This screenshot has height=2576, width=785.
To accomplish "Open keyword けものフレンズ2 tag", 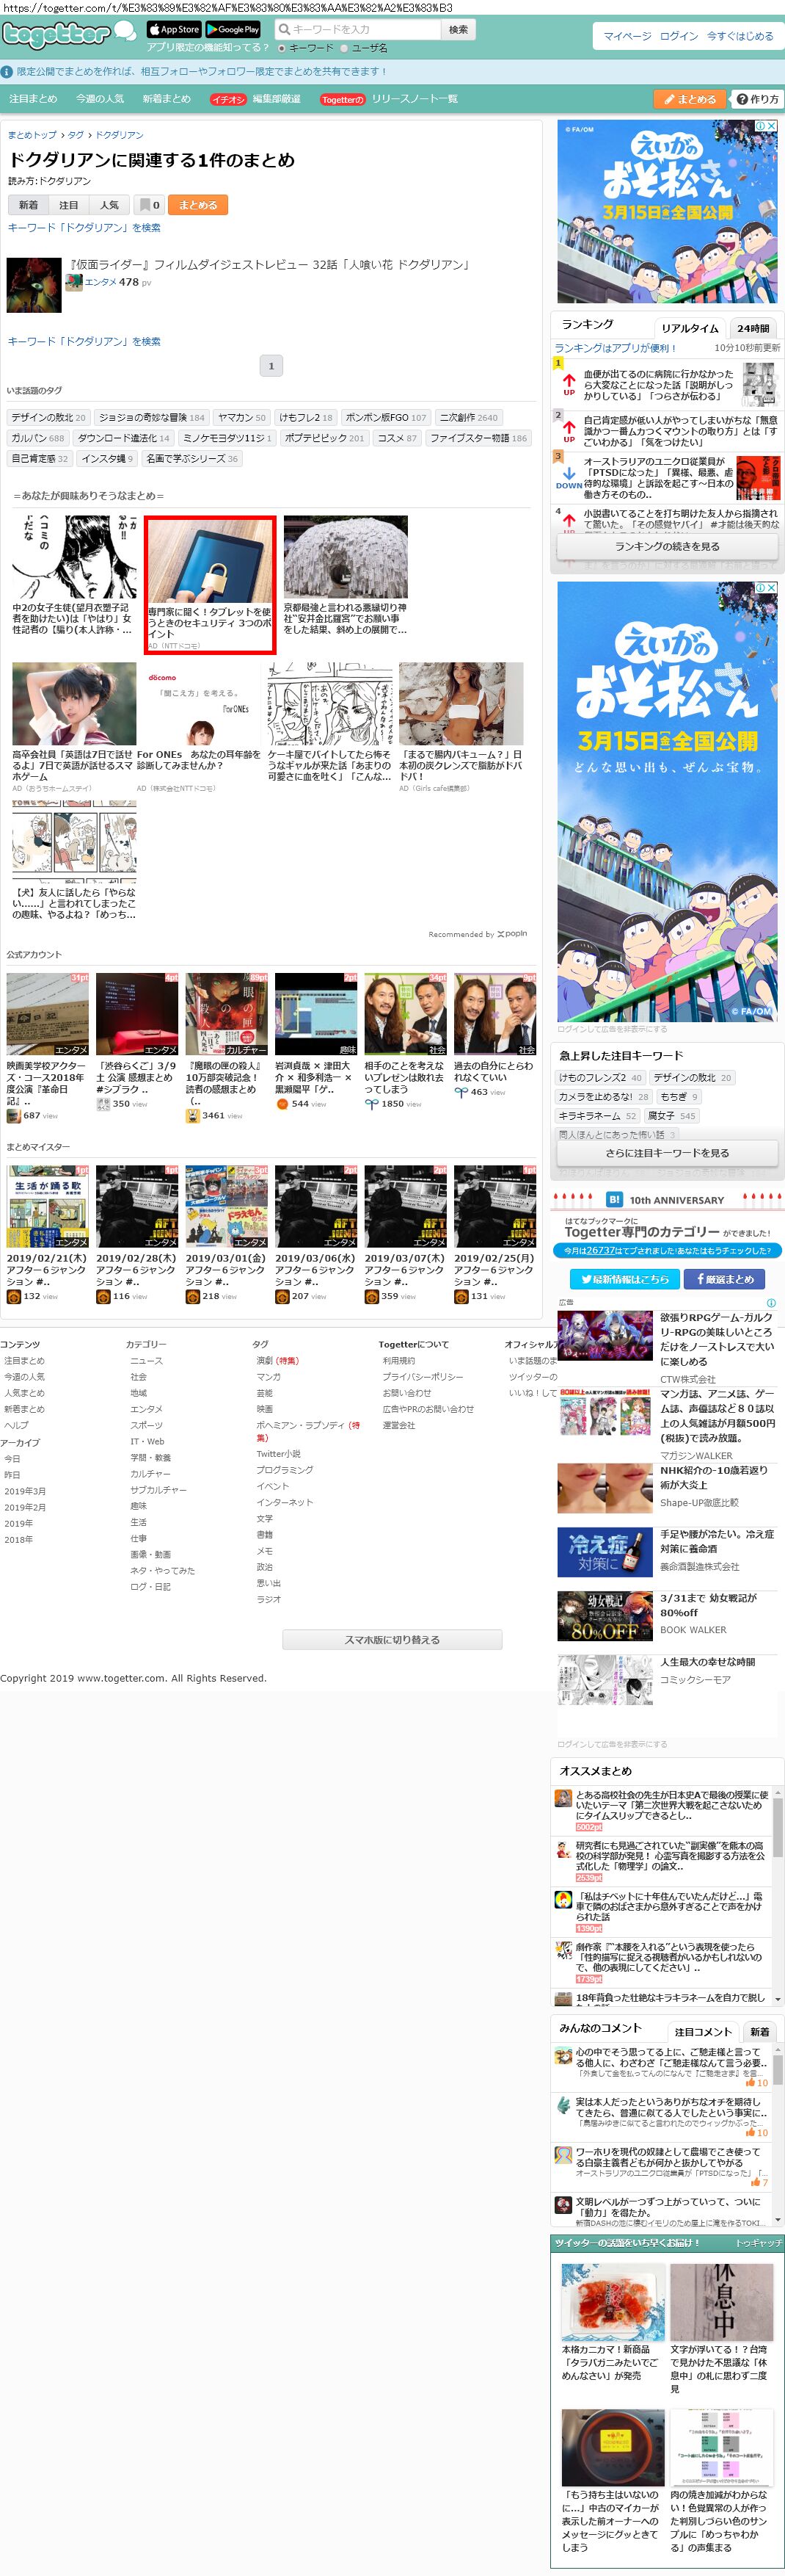I will click(600, 1077).
